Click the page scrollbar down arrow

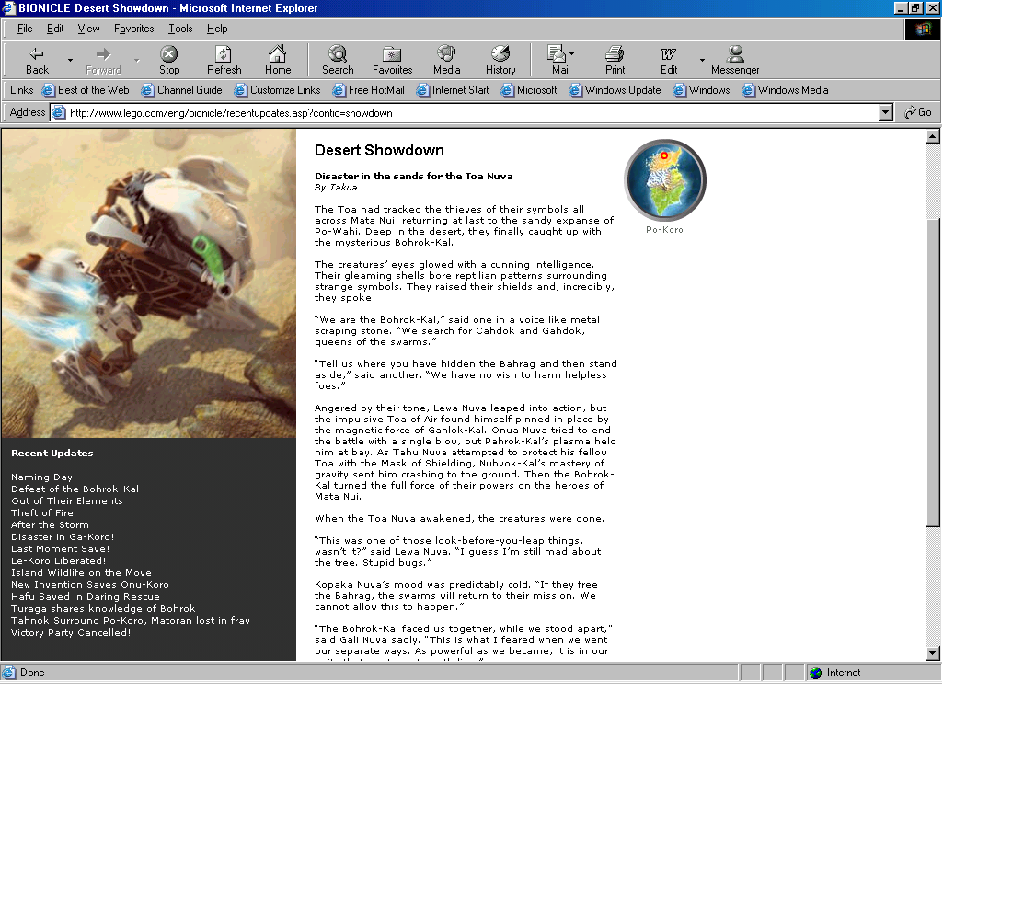click(x=932, y=652)
